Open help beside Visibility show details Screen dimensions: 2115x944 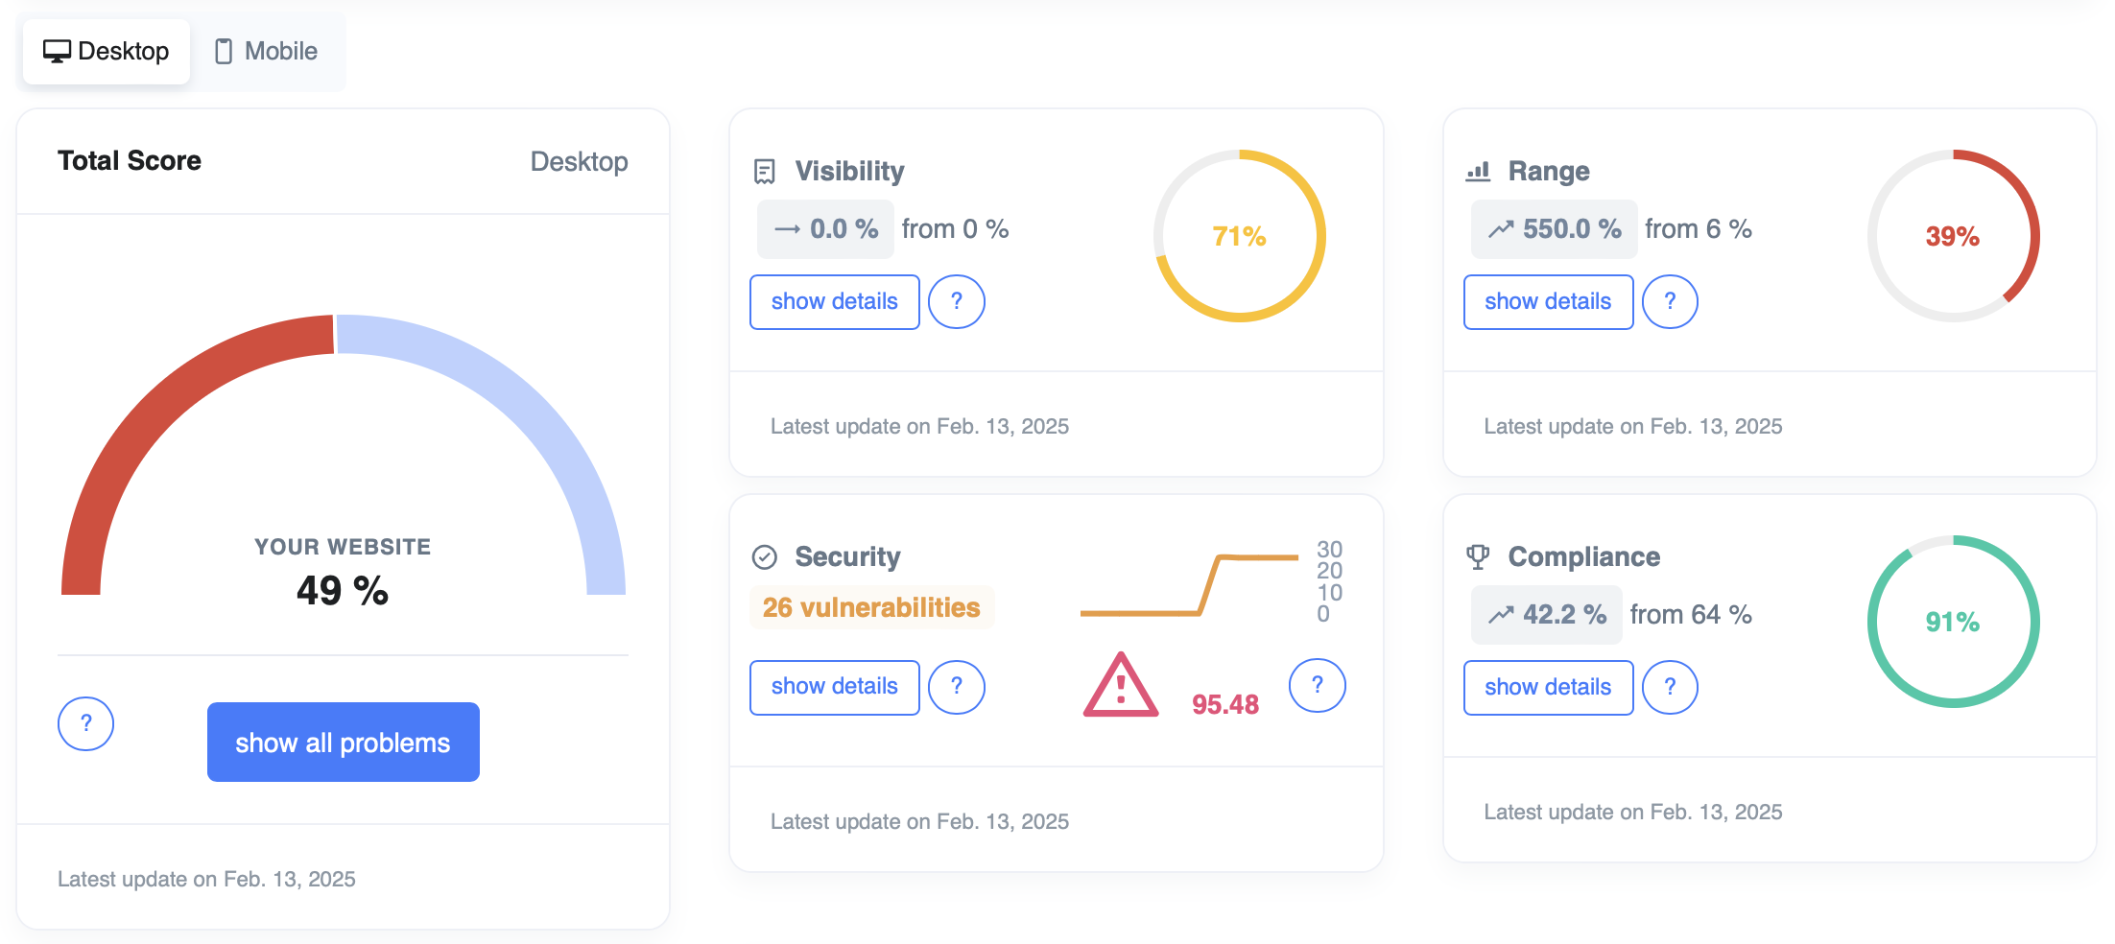point(957,302)
